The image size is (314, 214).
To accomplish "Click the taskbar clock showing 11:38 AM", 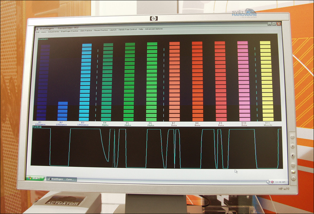I will click(280, 182).
